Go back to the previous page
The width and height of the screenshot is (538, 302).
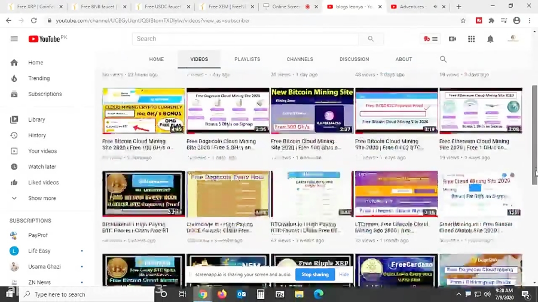(8, 20)
